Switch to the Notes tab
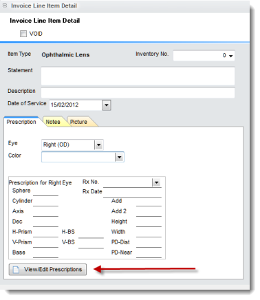Screen dimensions: 260x300 pyautogui.click(x=53, y=122)
